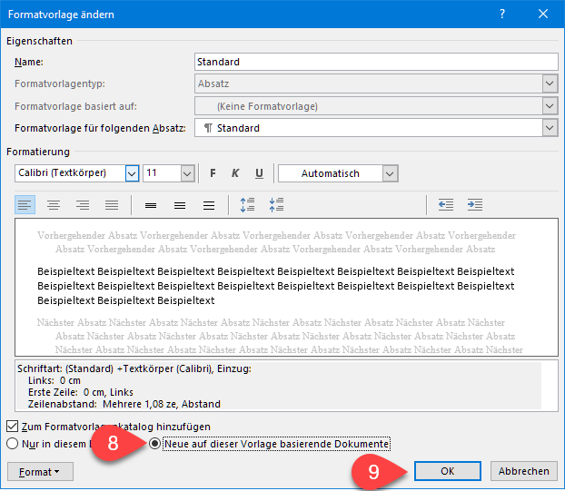Click the Calibri (Textkörper) font field
Image resolution: width=565 pixels, height=491 pixels.
click(70, 173)
